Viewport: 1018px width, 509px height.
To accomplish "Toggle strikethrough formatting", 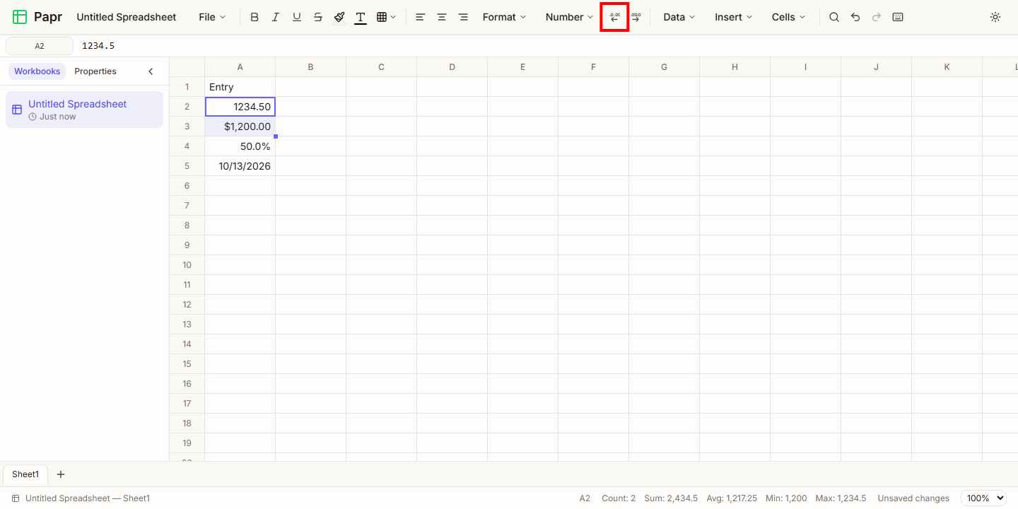I will [318, 17].
